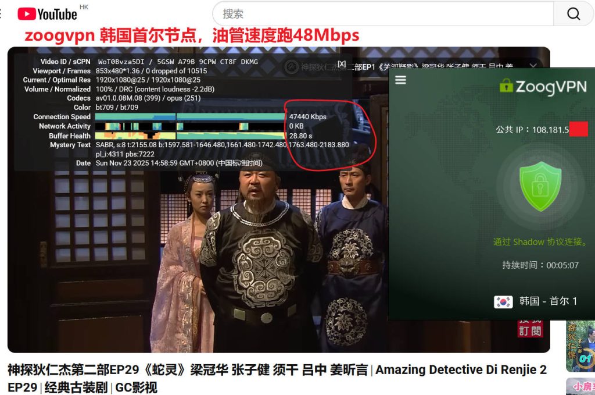This screenshot has height=395, width=595.
Task: Close the stats for nerds overlay
Action: 342,64
